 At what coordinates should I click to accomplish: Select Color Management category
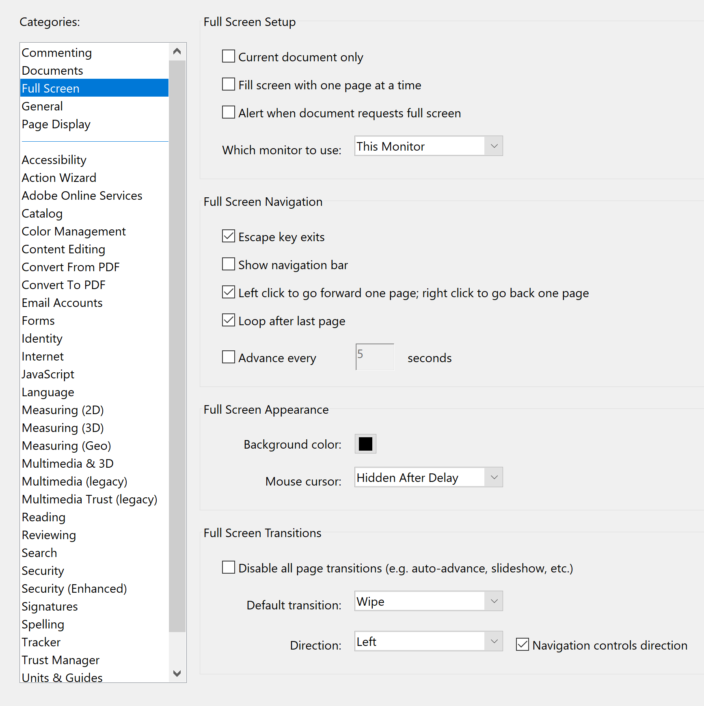(94, 231)
